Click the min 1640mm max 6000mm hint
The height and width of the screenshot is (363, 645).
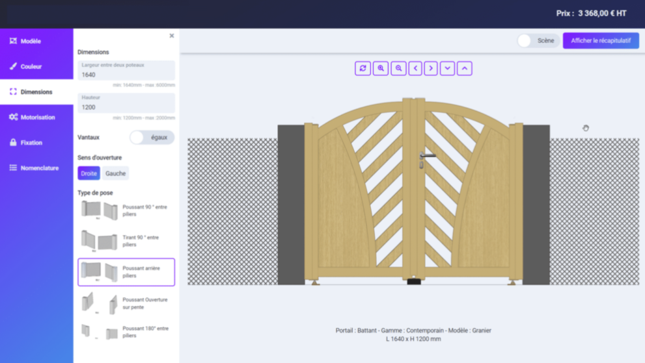click(x=144, y=85)
